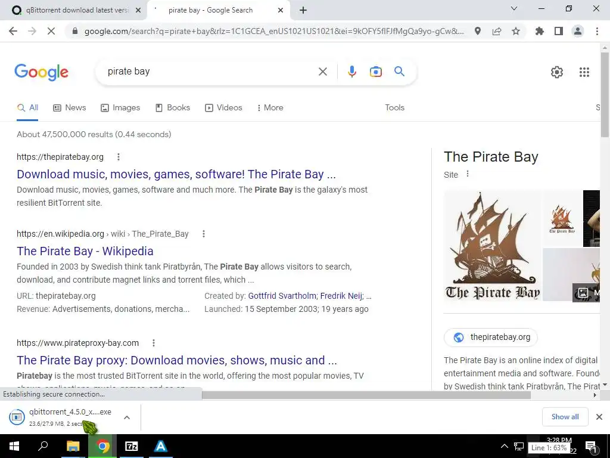Viewport: 610px width, 458px height.
Task: Switch to News results
Action: click(x=69, y=108)
